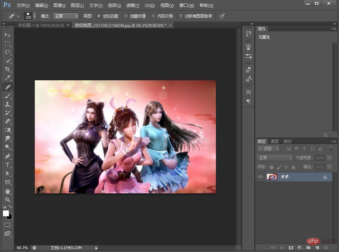Screen dimensions: 339x252
Task: Click the 背景 layer thumbnail
Action: coord(271,177)
